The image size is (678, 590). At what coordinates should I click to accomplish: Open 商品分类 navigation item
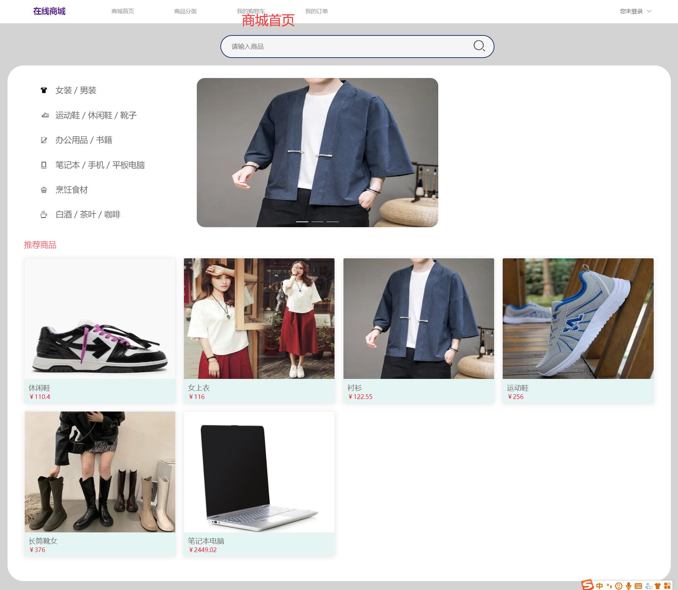click(x=185, y=11)
